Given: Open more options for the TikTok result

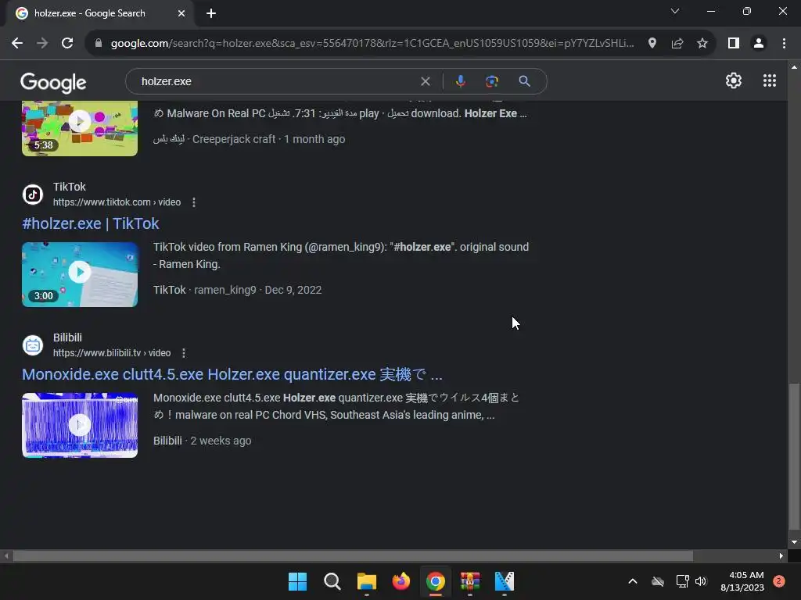Looking at the screenshot, I should pos(194,202).
